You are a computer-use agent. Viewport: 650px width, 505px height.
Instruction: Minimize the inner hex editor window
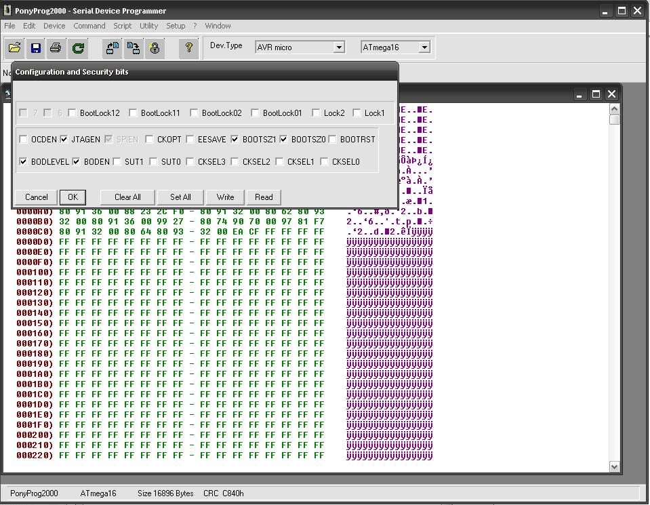(580, 94)
